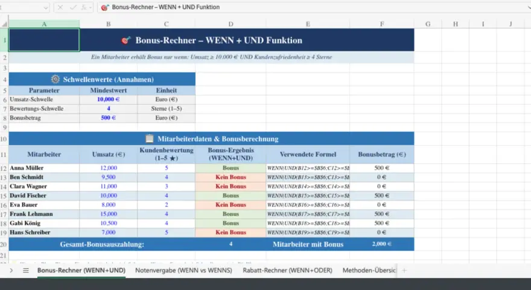Select the Anna Müller name cell
531x290 pixels.
tap(44, 168)
